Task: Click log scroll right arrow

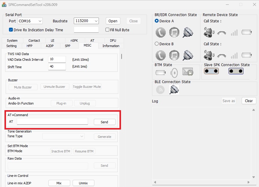Action: [x=249, y=182]
